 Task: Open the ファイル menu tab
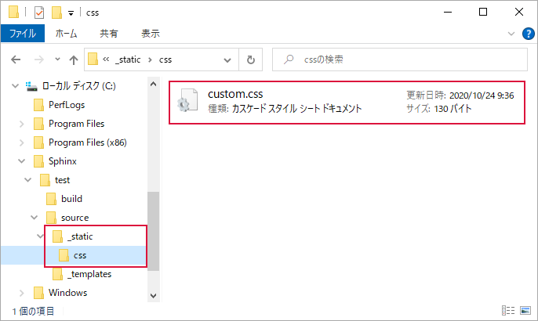tap(23, 34)
